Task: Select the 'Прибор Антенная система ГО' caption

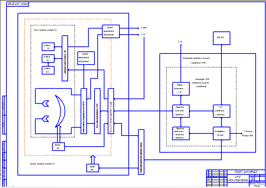Action: tap(42, 164)
